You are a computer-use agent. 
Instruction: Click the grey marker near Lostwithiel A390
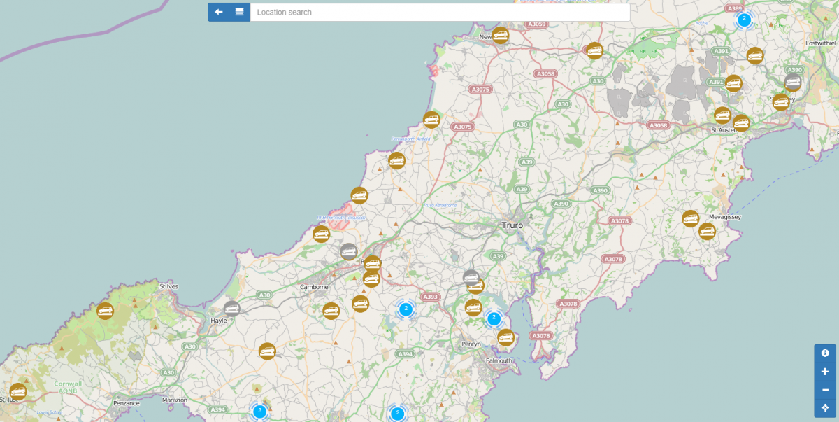pyautogui.click(x=793, y=83)
